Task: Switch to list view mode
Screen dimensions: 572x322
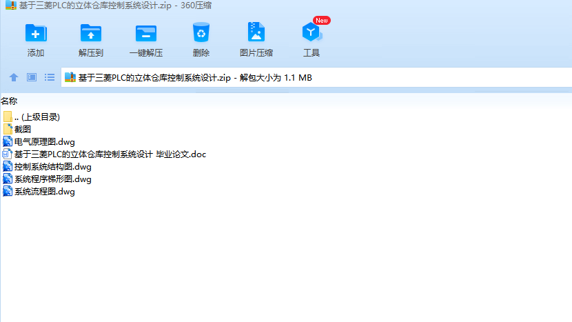Action: [50, 77]
